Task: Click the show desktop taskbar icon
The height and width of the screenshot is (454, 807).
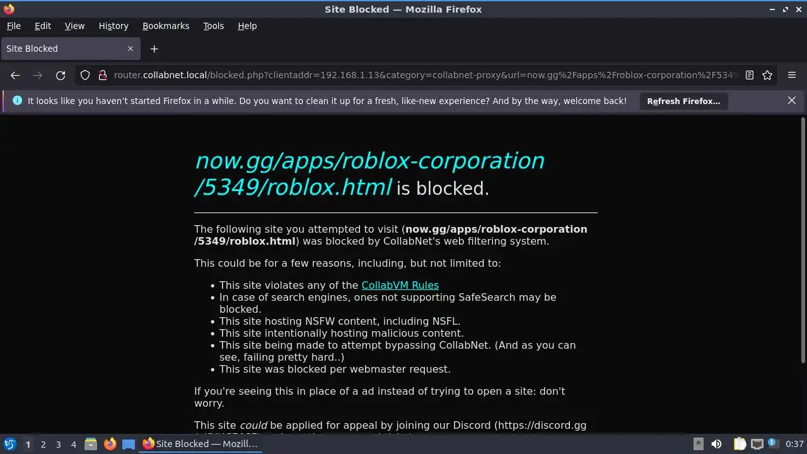Action: tap(129, 444)
